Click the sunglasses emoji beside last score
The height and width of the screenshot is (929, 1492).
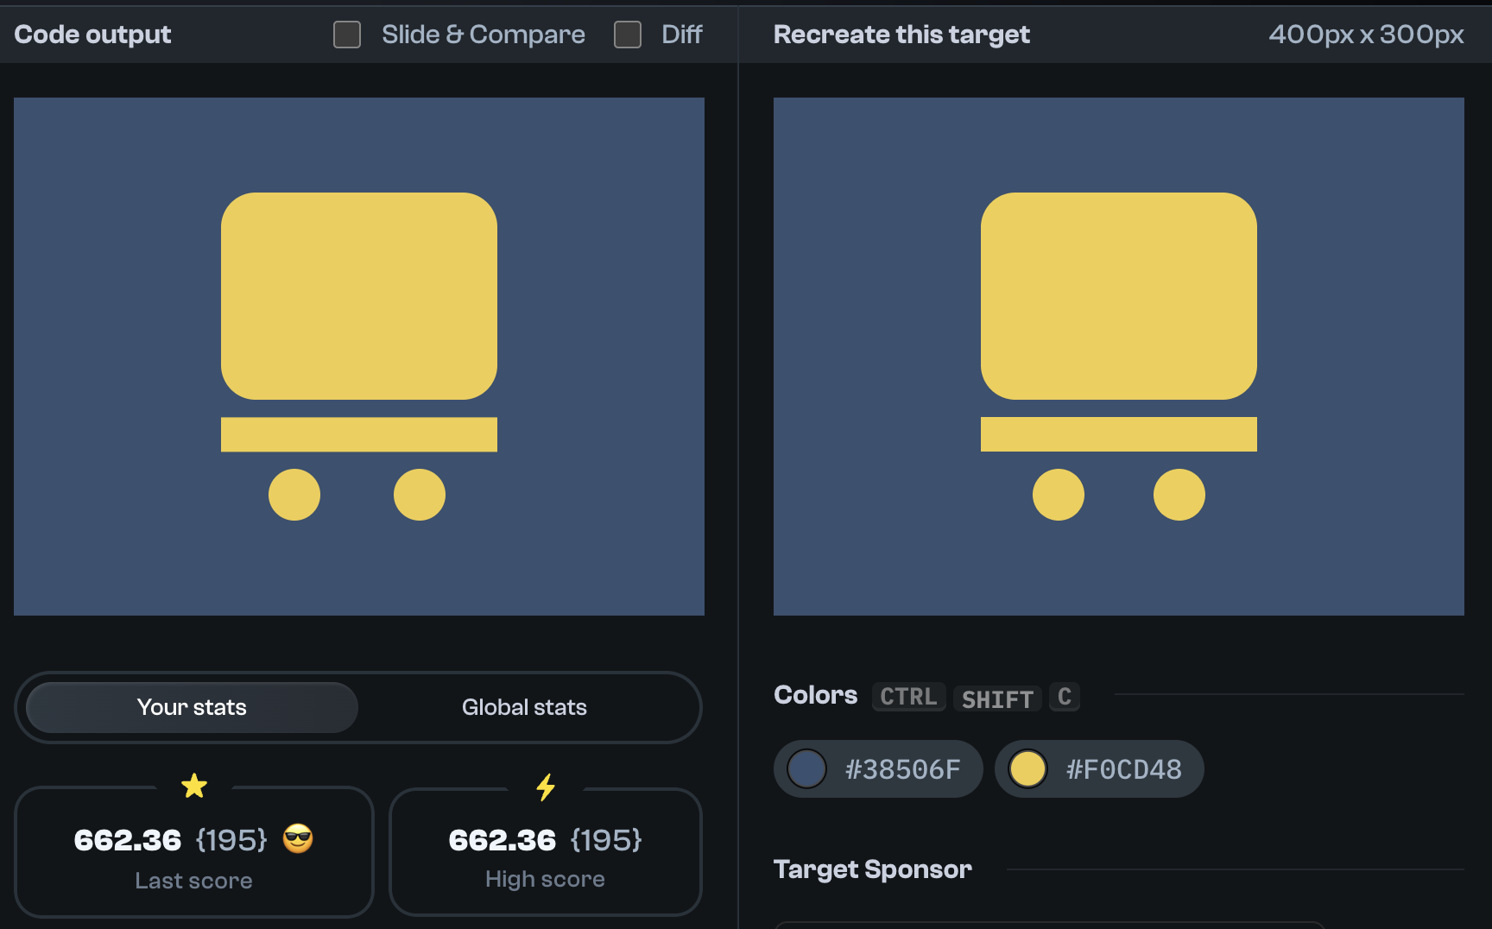298,838
